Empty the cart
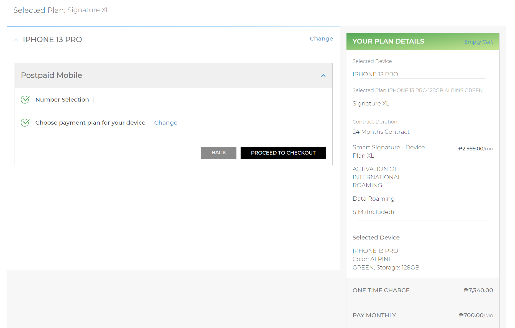The height and width of the screenshot is (328, 515). (x=478, y=42)
